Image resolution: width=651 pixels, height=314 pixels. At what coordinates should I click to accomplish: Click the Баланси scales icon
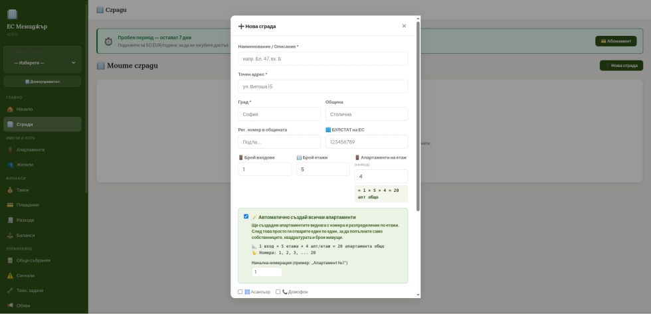coord(10,236)
